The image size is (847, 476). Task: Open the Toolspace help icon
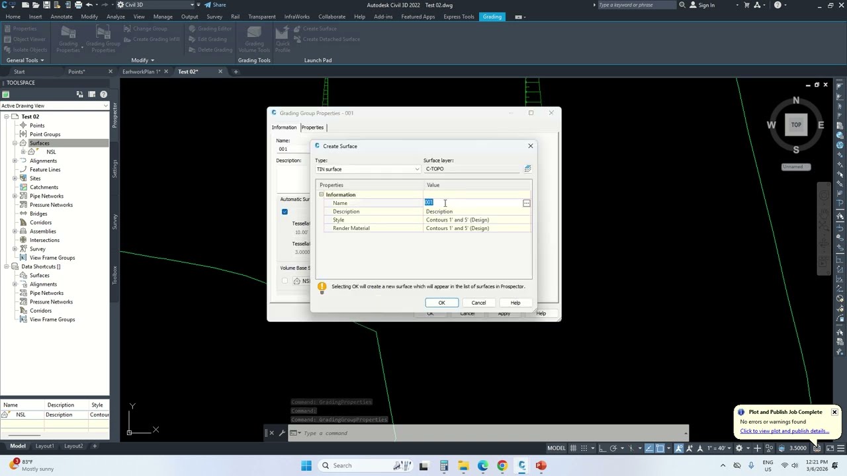click(104, 95)
